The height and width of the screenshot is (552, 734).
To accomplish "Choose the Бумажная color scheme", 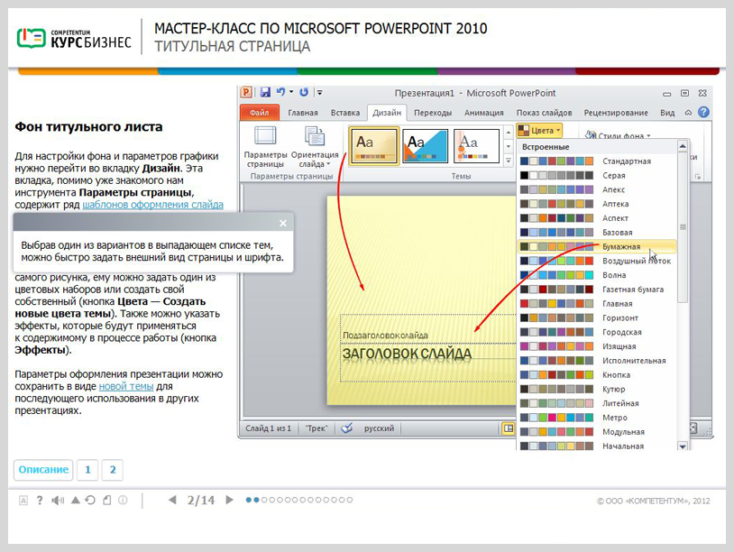I will click(597, 247).
